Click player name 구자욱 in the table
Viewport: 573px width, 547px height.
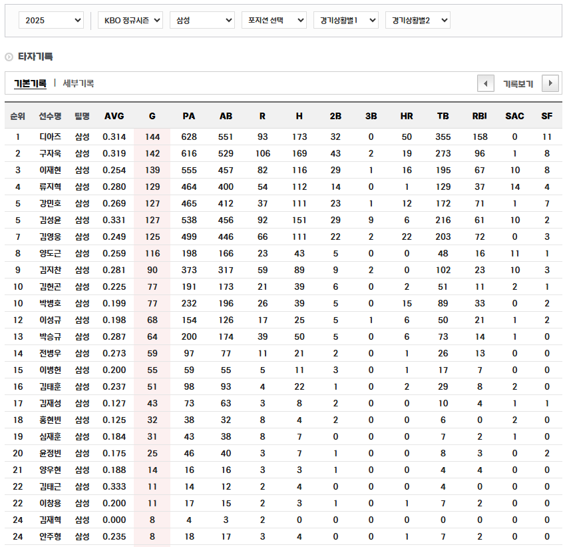click(49, 153)
